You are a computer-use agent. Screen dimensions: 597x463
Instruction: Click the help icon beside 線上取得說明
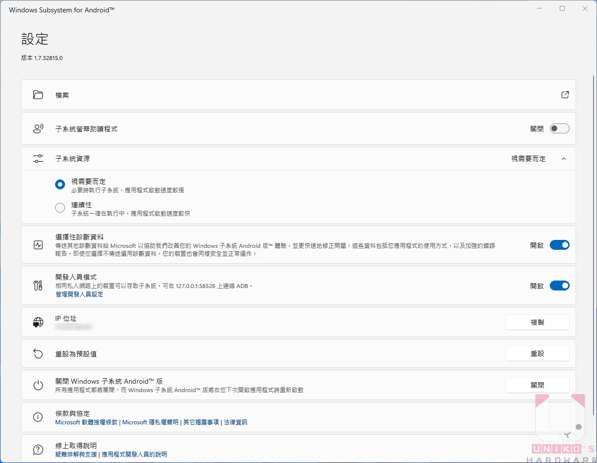coord(38,450)
